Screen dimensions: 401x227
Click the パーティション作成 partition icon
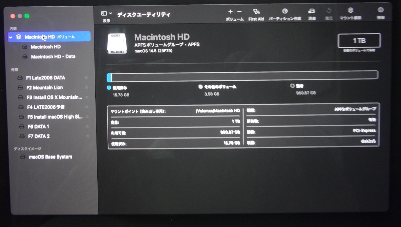pyautogui.click(x=285, y=11)
